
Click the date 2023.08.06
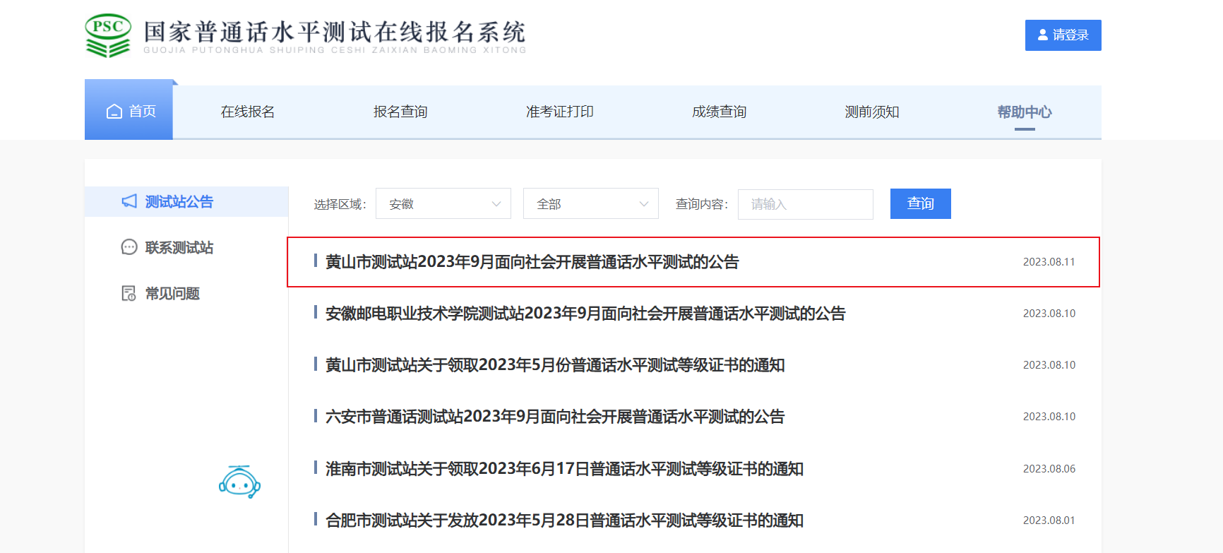tap(1049, 469)
